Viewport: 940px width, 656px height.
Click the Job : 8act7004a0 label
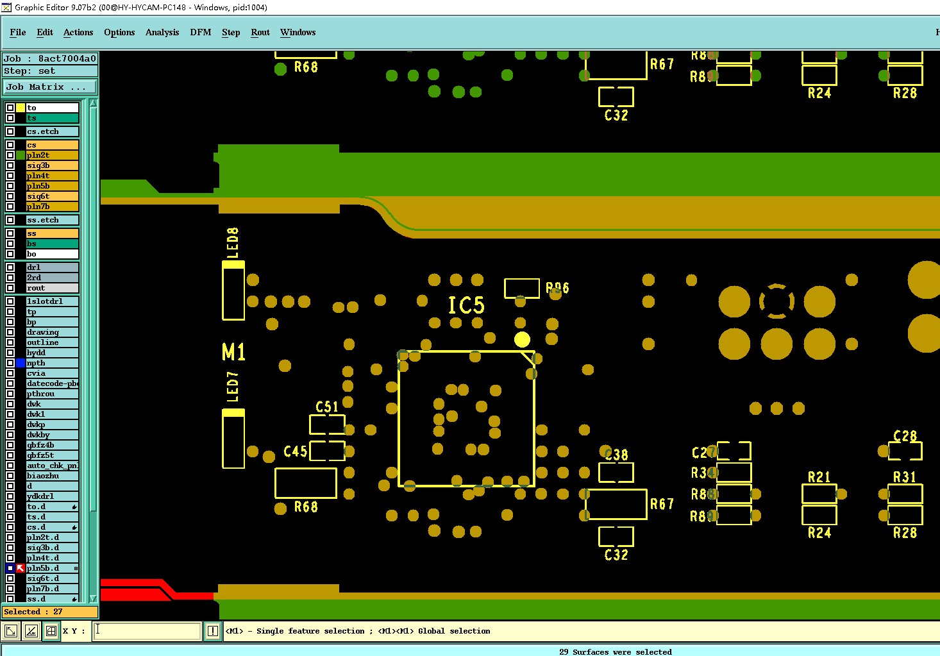tap(50, 58)
